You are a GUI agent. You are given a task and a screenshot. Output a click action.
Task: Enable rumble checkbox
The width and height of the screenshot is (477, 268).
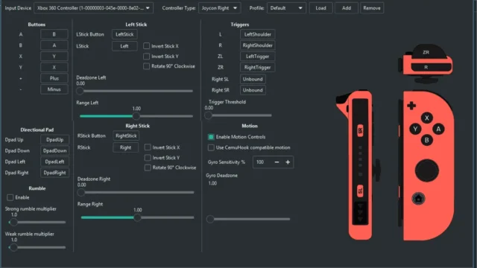click(10, 197)
